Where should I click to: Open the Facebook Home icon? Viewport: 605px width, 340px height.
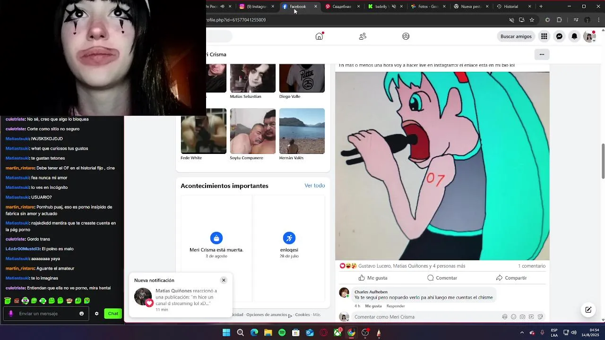(319, 36)
